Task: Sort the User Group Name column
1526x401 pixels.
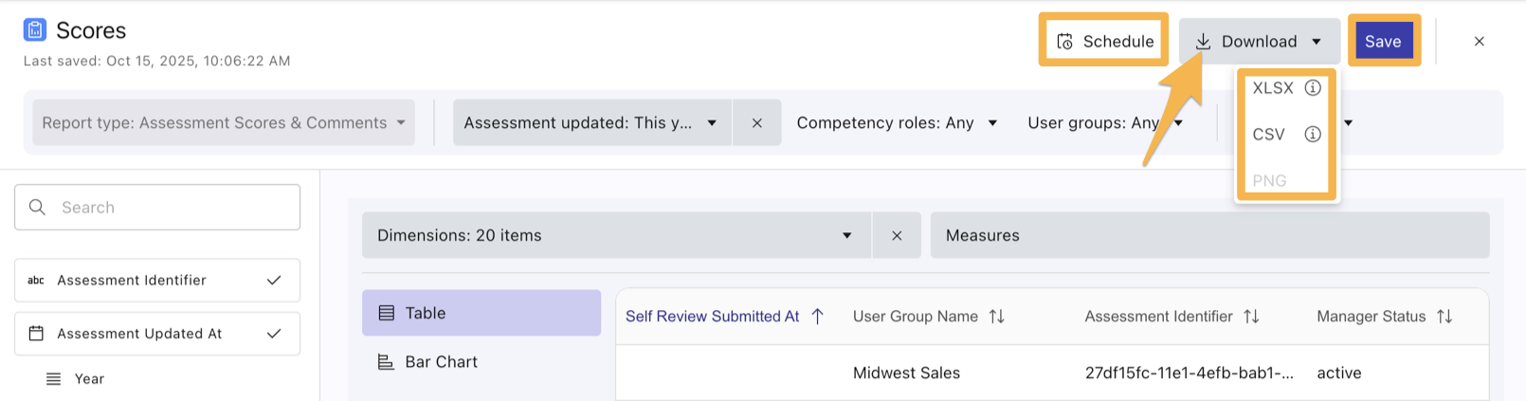Action: [997, 317]
